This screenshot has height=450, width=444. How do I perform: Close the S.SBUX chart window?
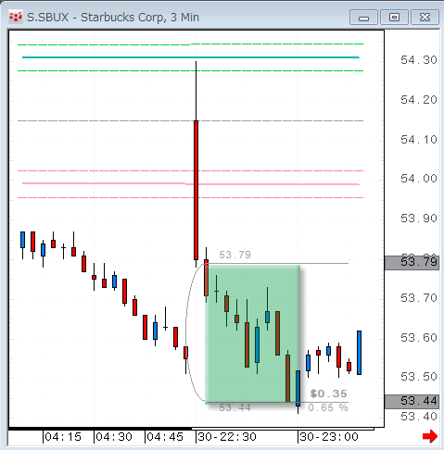[425, 18]
